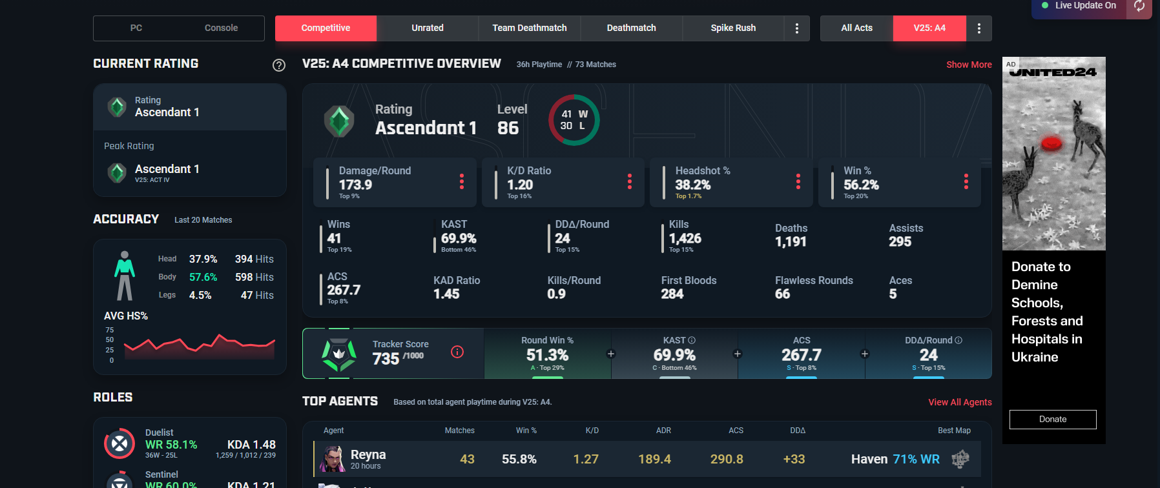Open Headshot % card options menu
The height and width of the screenshot is (488, 1160).
(798, 181)
